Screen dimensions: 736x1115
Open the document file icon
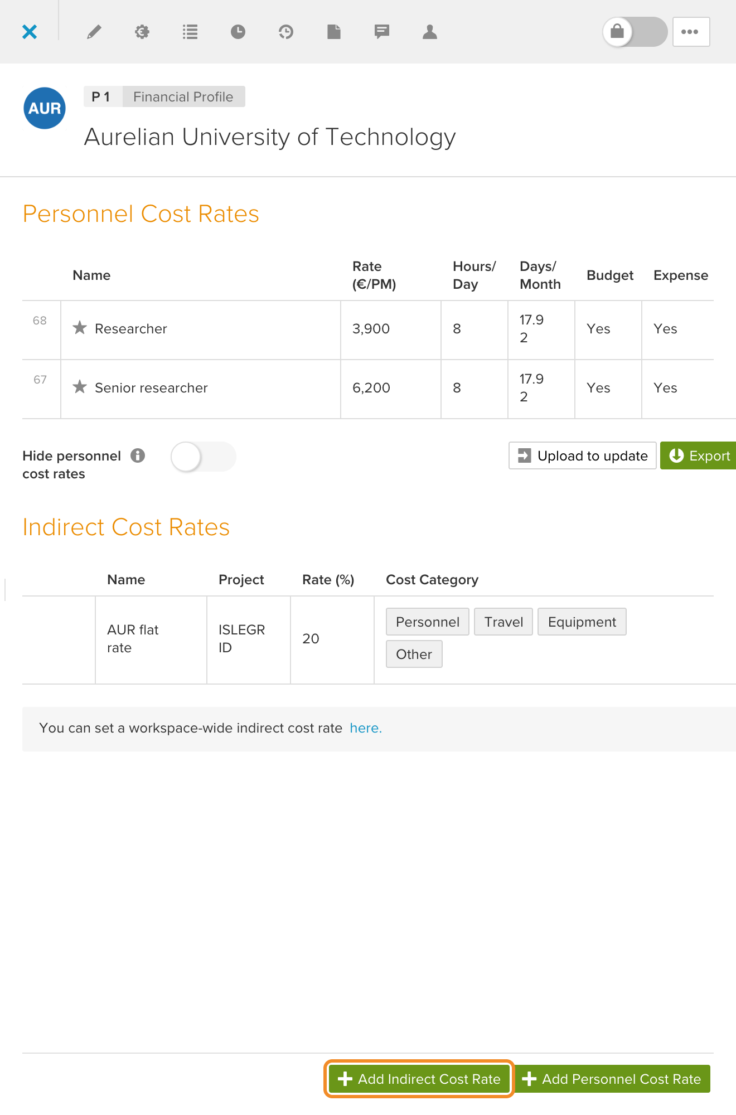point(334,32)
